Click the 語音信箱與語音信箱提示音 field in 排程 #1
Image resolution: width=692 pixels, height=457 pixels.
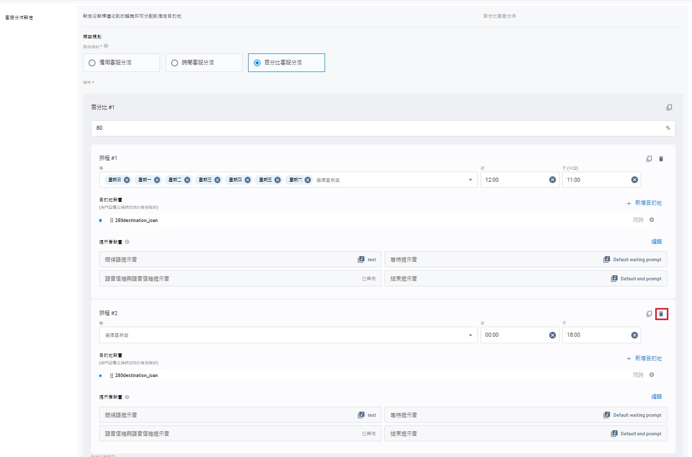pyautogui.click(x=240, y=278)
